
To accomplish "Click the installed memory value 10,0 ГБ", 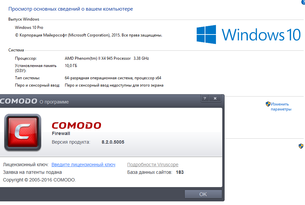I will 71,66.
